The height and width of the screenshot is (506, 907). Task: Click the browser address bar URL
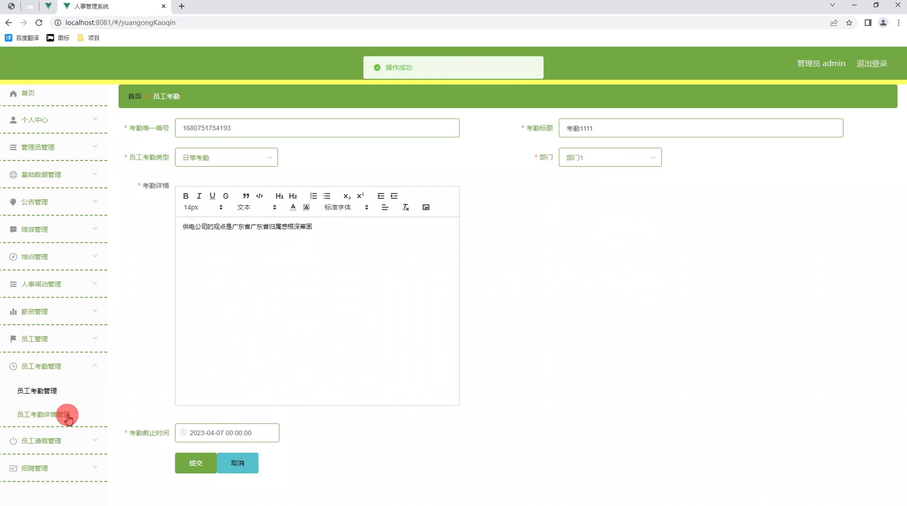coord(120,23)
